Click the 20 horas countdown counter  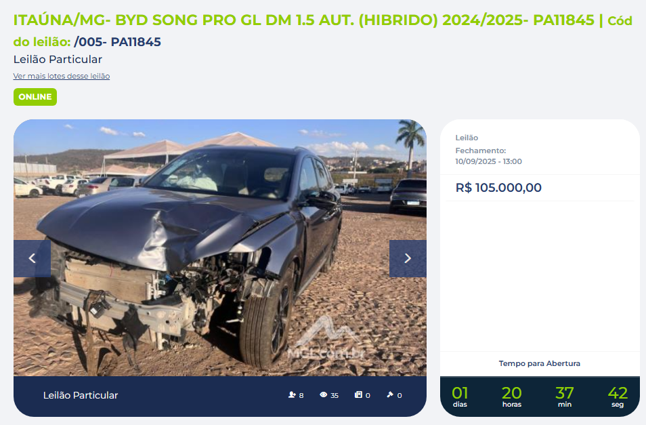tap(512, 397)
